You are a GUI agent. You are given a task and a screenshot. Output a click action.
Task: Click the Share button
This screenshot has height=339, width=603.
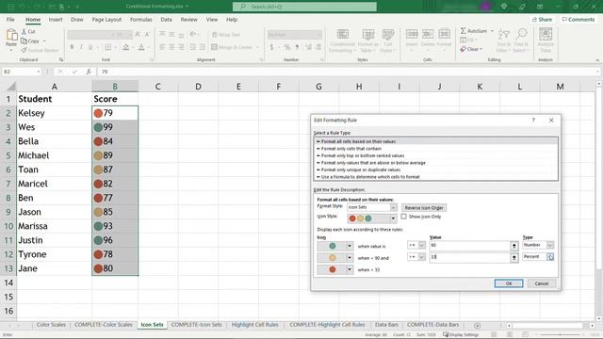[x=543, y=19]
